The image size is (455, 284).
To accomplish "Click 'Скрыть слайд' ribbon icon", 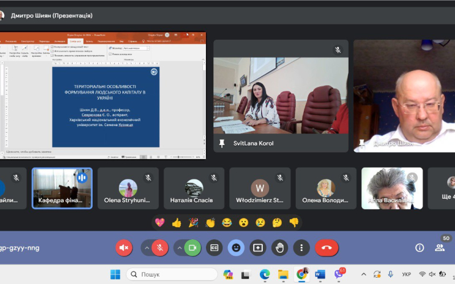I will [25, 51].
